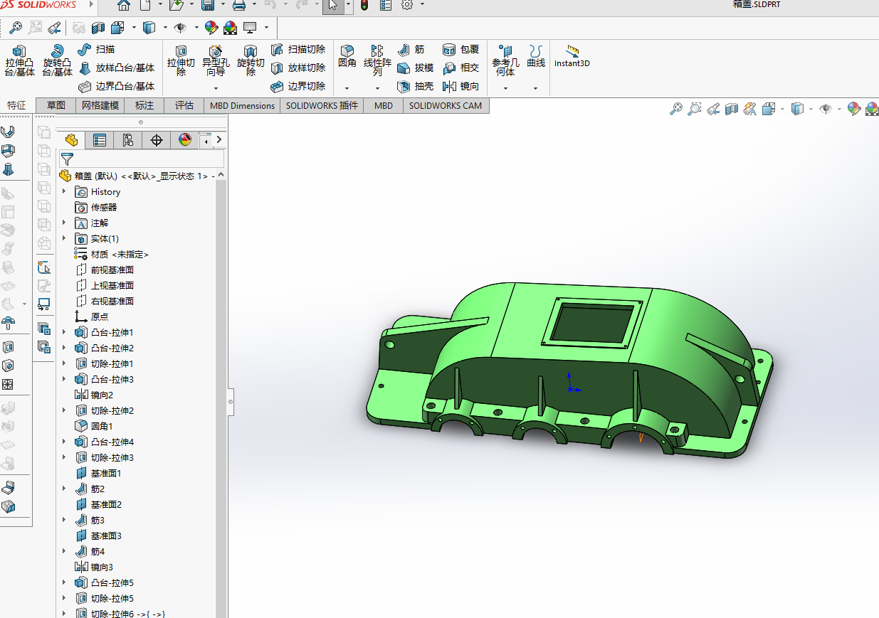This screenshot has width=879, height=618.
Task: Select the Revolved Cut (旋转切除) tool
Action: click(251, 60)
